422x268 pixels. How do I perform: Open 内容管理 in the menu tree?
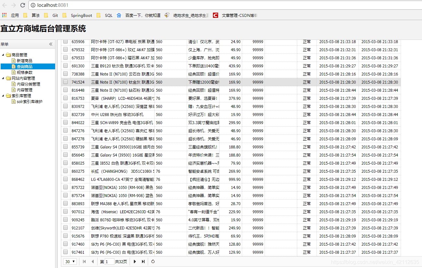[25, 90]
